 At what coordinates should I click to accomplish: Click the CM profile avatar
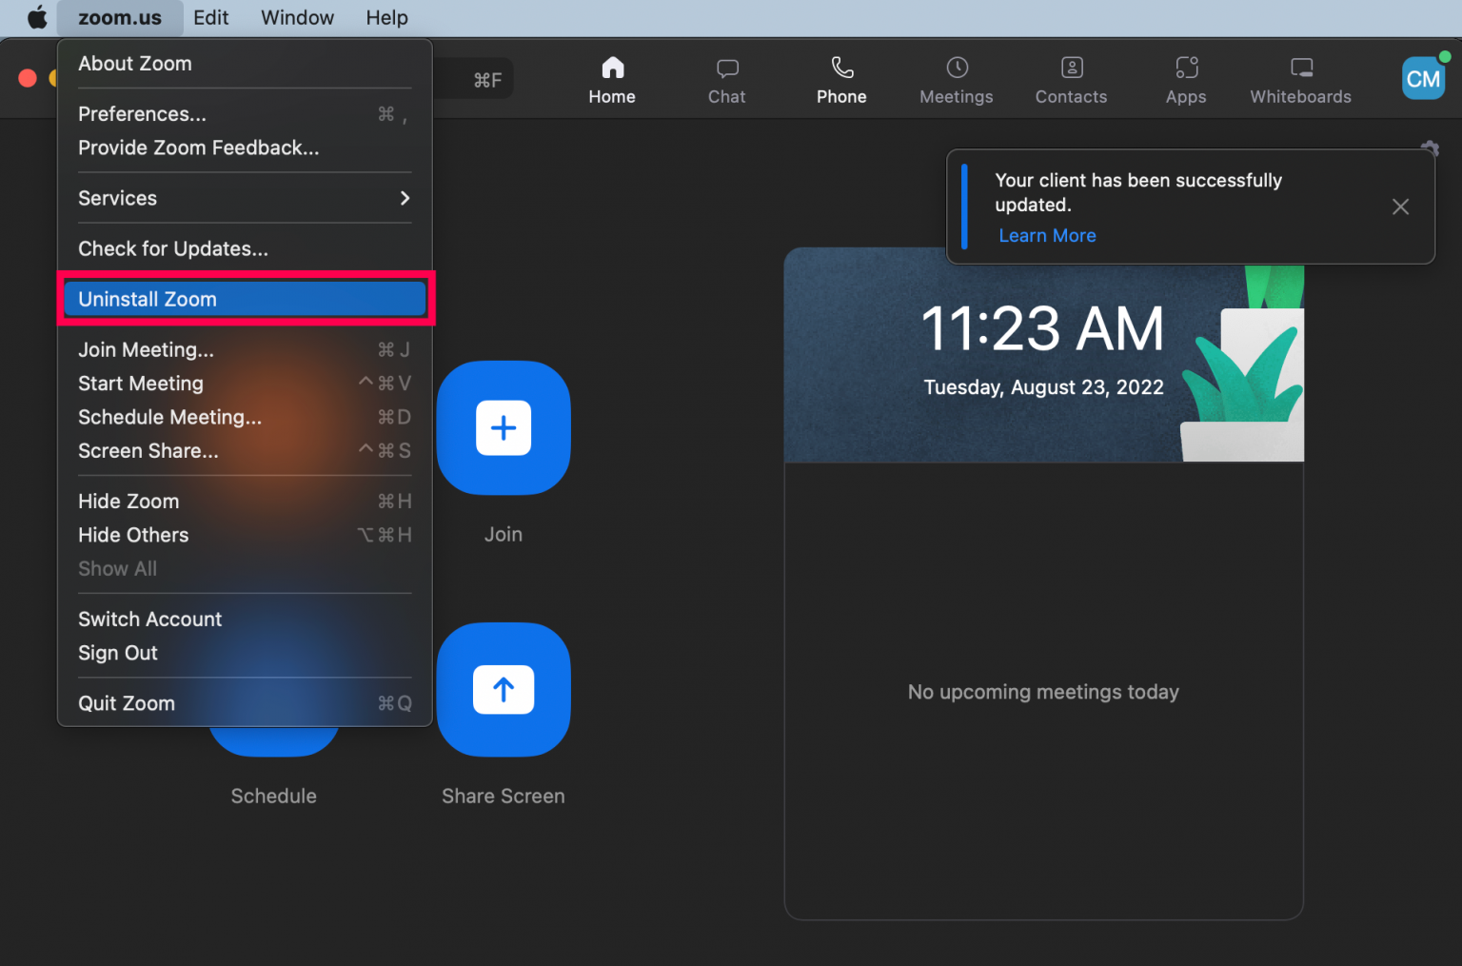1423,78
